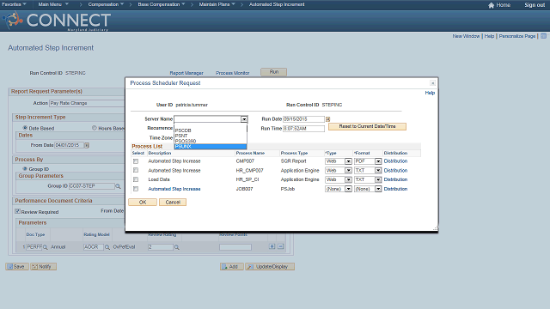Select the Date Based radio button
Image resolution: width=550 pixels, height=309 pixels.
[x=25, y=128]
